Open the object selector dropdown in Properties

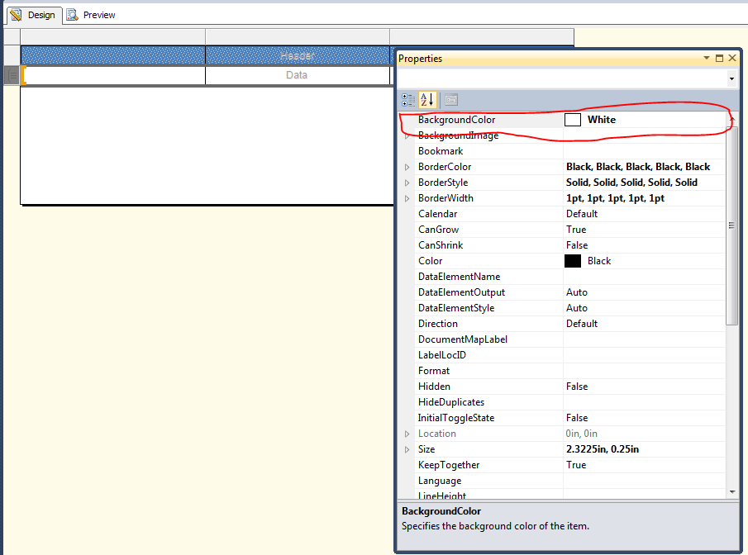[x=731, y=78]
